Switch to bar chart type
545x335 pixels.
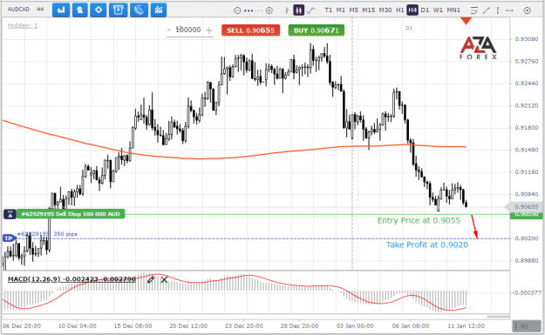(287, 10)
